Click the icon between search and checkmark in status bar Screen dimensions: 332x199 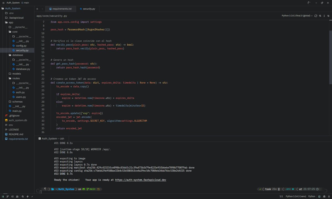[27, 196]
